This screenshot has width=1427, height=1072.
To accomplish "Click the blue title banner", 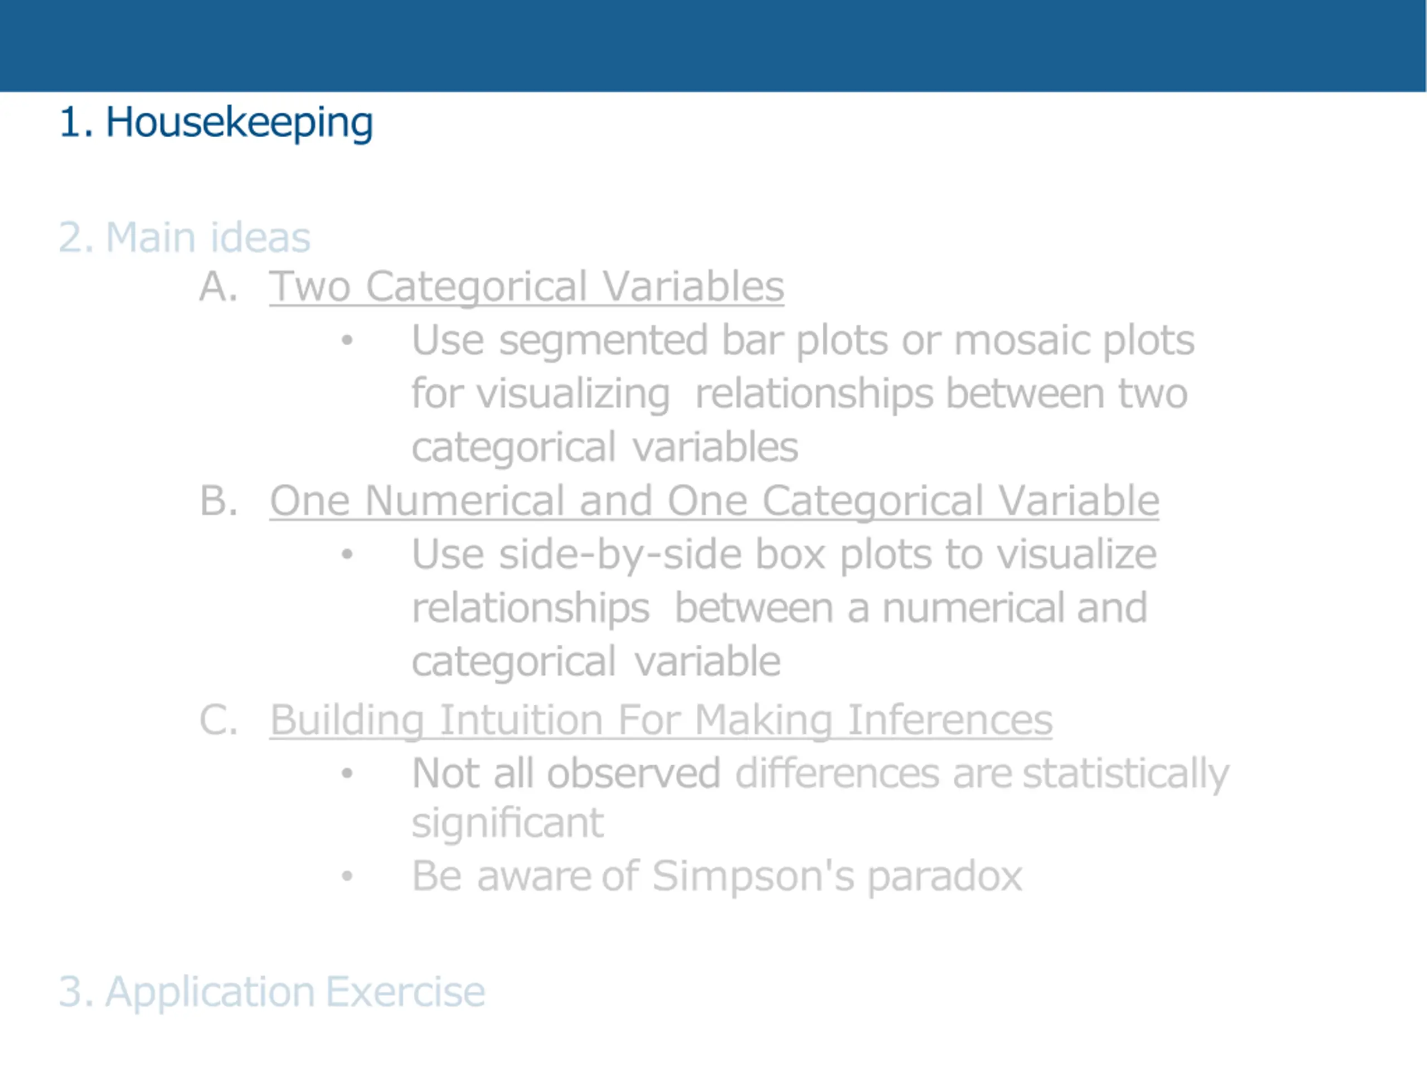I will (x=713, y=46).
